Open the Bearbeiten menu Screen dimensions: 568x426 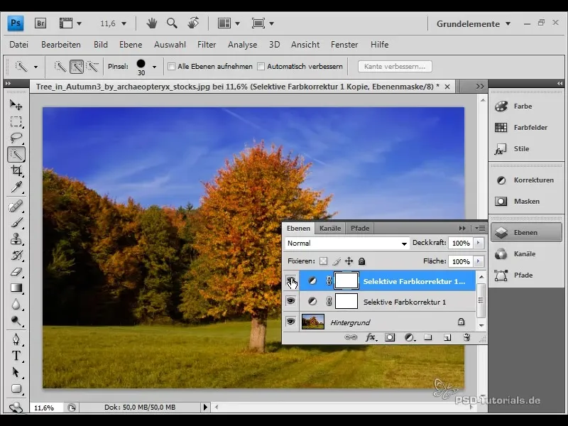[61, 45]
